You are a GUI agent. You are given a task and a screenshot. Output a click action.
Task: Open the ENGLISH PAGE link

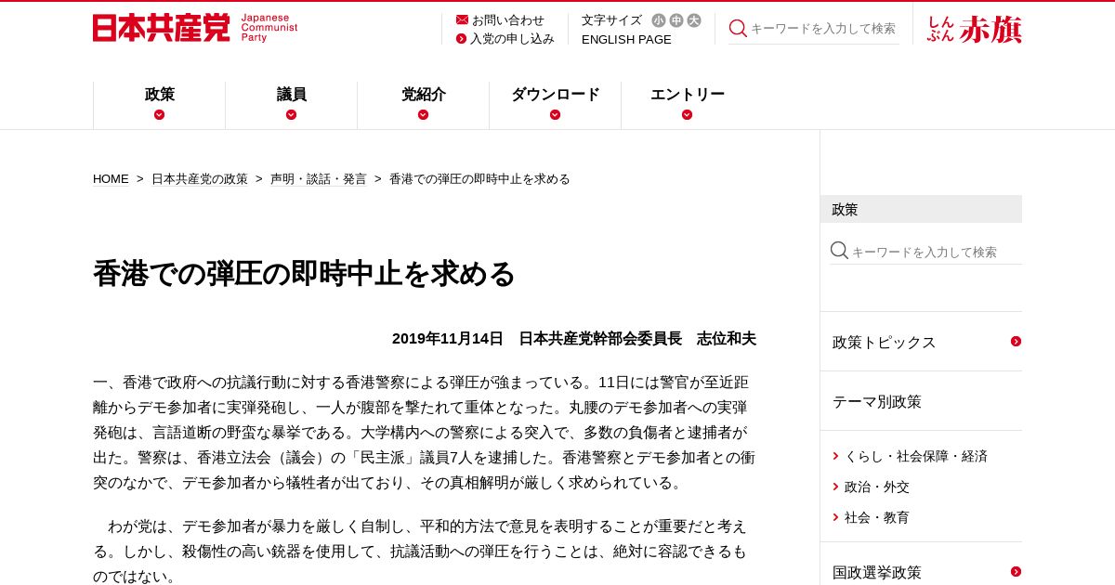(626, 40)
